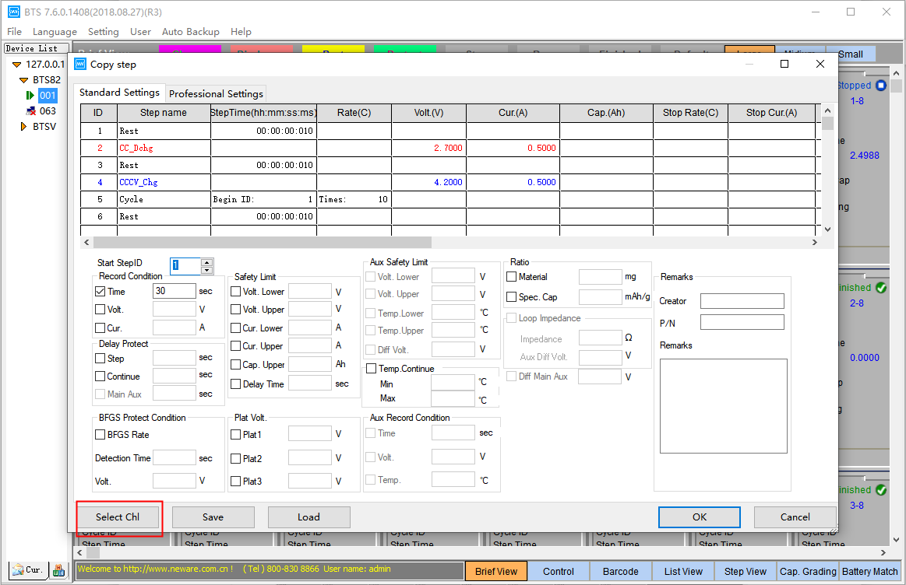The height and width of the screenshot is (585, 906).
Task: Open the Help menu
Action: [x=241, y=32]
